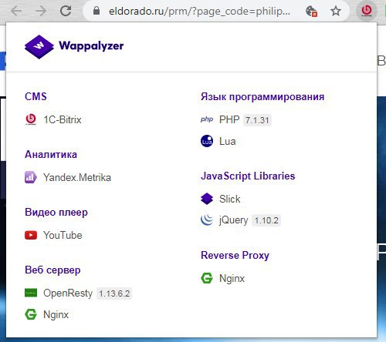This screenshot has height=342, width=386.
Task: Click the 1C-Bitrix icon
Action: click(x=31, y=119)
